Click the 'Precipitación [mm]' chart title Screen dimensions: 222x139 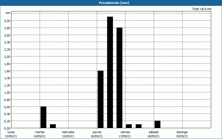coord(114,3)
